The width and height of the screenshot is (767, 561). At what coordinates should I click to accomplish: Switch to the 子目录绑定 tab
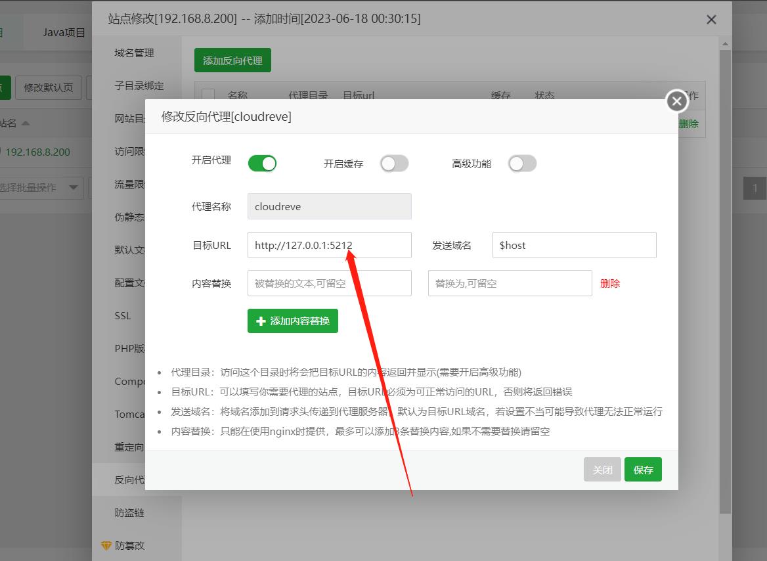(x=139, y=86)
